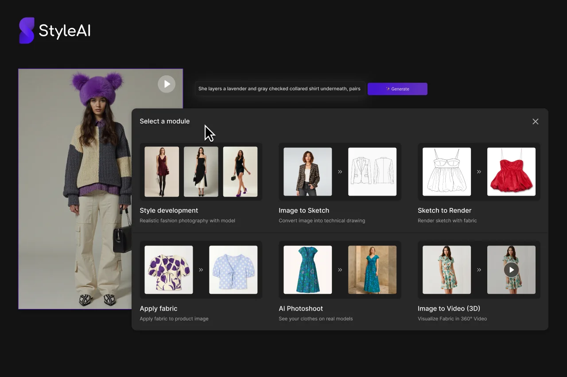Click the 'Select a module' heading
Viewport: 567px width, 377px height.
click(165, 121)
